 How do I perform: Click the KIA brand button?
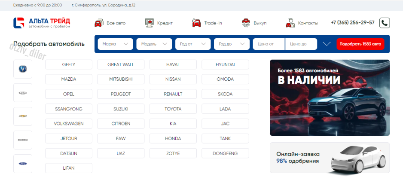tap(173, 124)
